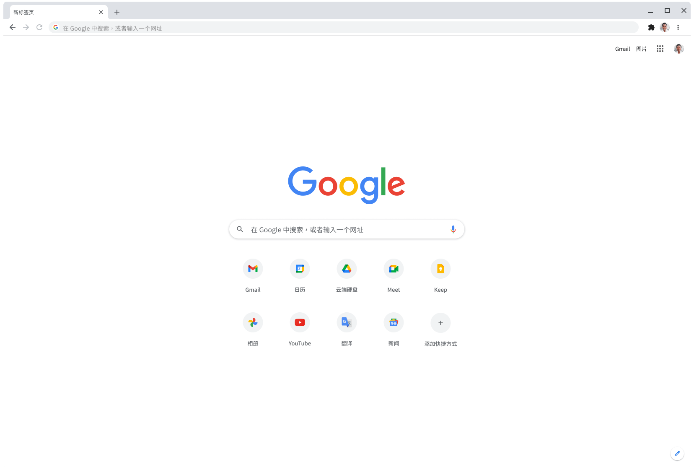Open the Google apps grid
The height and width of the screenshot is (472, 694).
(x=660, y=49)
